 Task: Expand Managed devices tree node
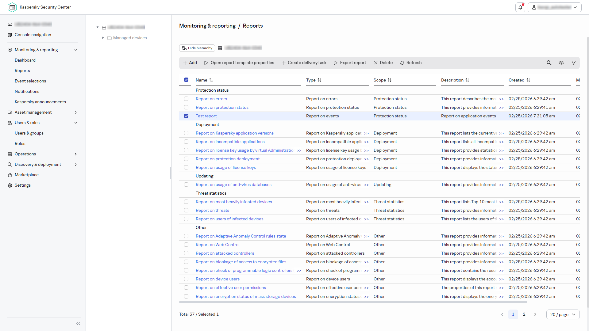103,38
